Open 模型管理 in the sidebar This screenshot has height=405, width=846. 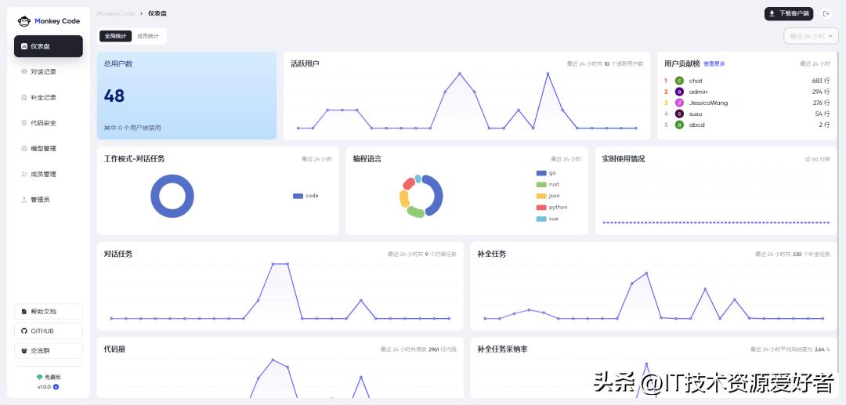pos(49,148)
